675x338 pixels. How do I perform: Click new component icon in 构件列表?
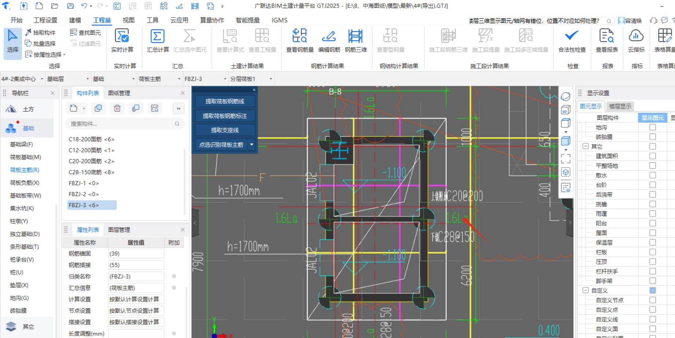[x=74, y=108]
